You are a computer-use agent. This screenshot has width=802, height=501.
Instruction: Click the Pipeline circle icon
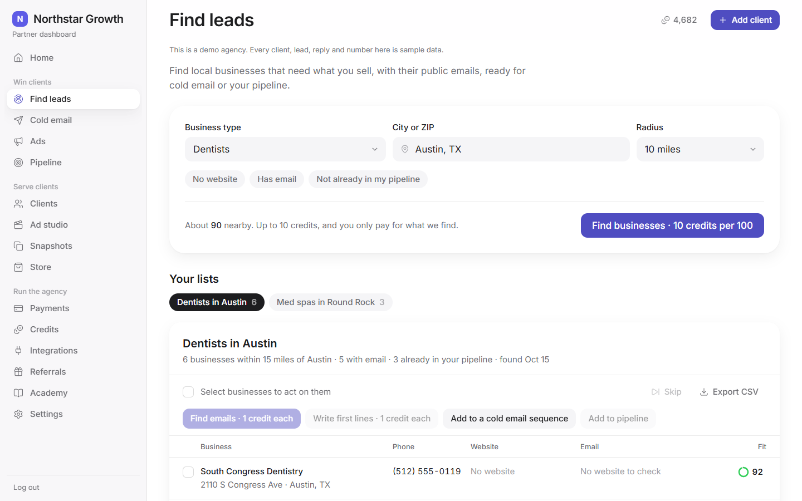click(x=18, y=163)
